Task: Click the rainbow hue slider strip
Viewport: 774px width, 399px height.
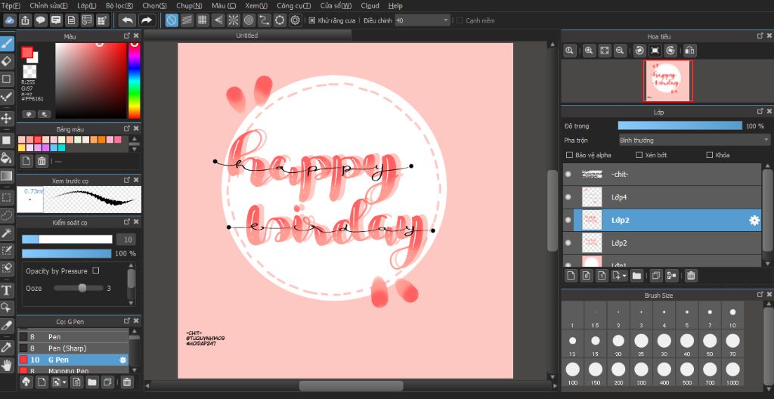Action: point(134,80)
